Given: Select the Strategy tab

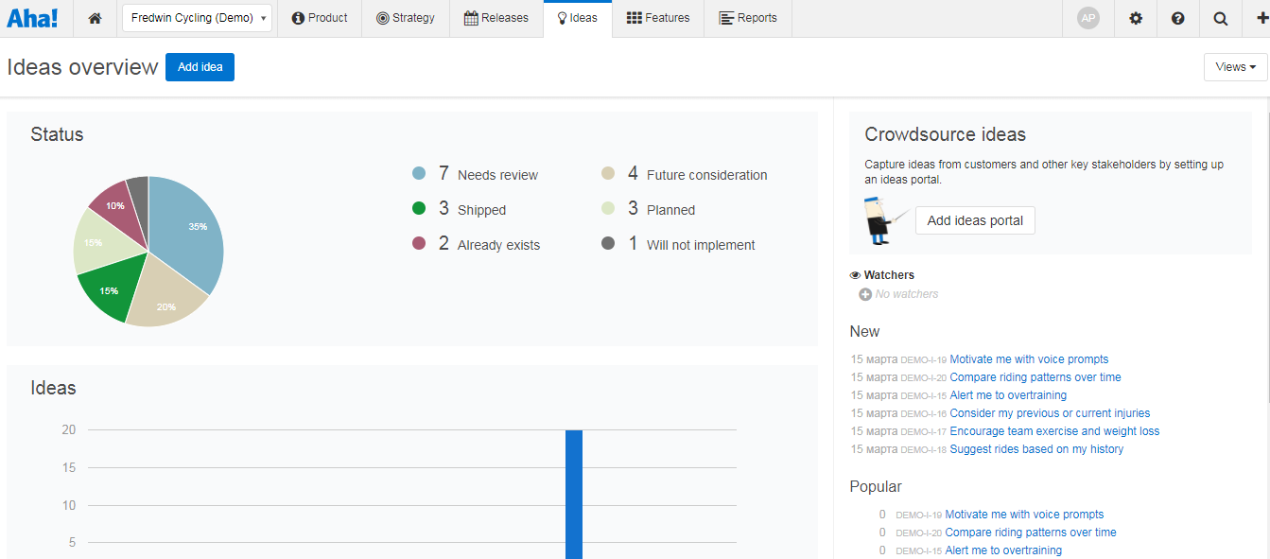Looking at the screenshot, I should pyautogui.click(x=406, y=18).
